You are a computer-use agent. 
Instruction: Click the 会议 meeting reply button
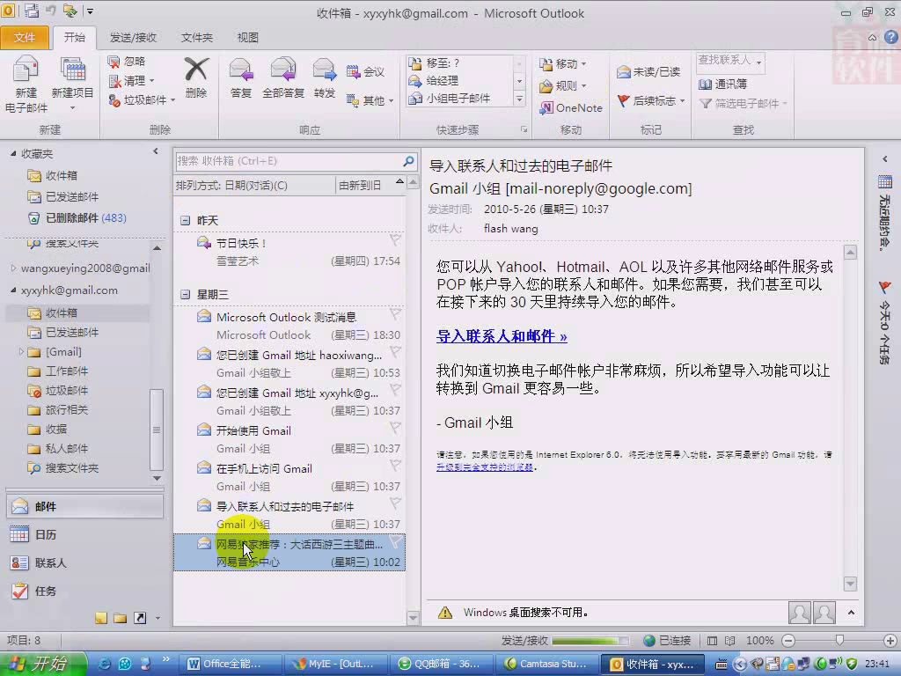tap(365, 72)
